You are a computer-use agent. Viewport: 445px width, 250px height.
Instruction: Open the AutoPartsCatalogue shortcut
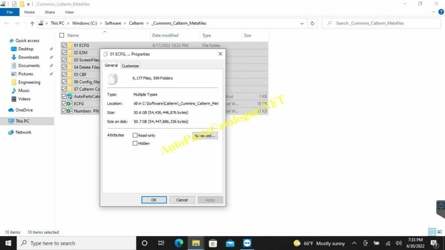pyautogui.click(x=87, y=96)
